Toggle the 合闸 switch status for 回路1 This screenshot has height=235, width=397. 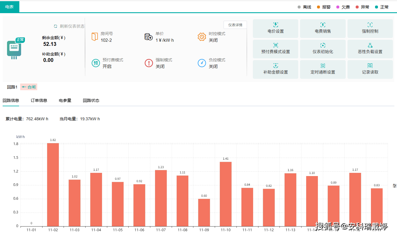[x=29, y=87]
